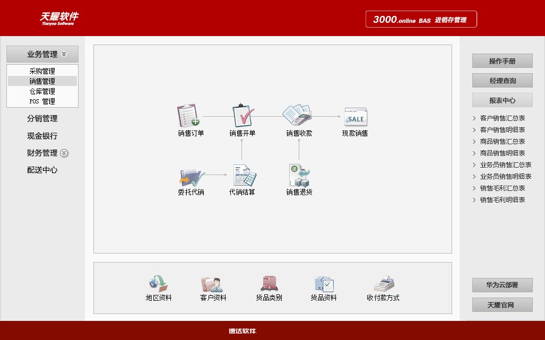The height and width of the screenshot is (340, 545).
Task: Open the 货品资料 checklist box icon
Action: click(324, 284)
